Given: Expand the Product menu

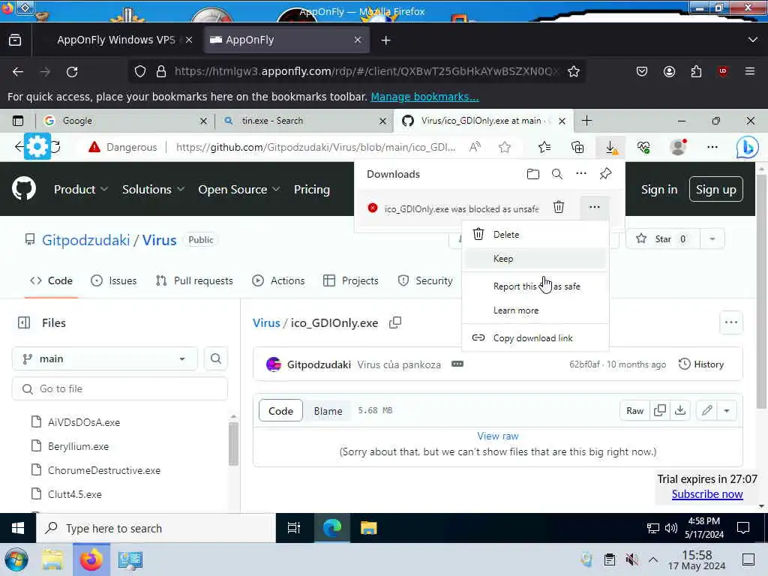Looking at the screenshot, I should click(x=80, y=190).
